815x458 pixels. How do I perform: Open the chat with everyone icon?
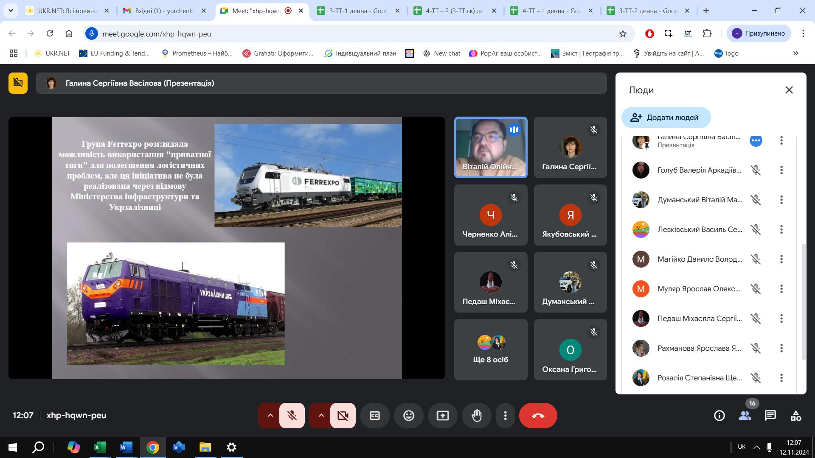770,416
